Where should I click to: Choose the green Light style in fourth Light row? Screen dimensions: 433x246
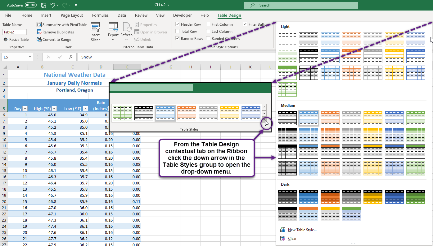tap(287, 89)
